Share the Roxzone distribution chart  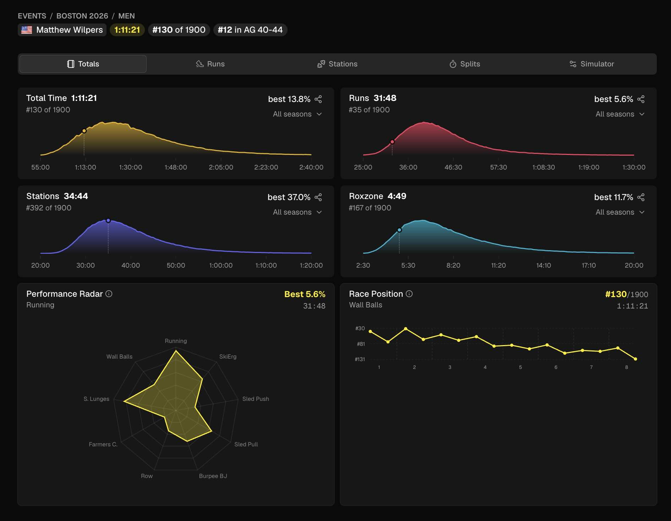641,197
